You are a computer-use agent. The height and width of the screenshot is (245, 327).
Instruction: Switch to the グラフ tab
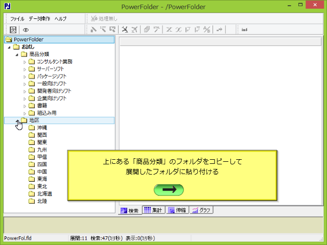tap(201, 210)
